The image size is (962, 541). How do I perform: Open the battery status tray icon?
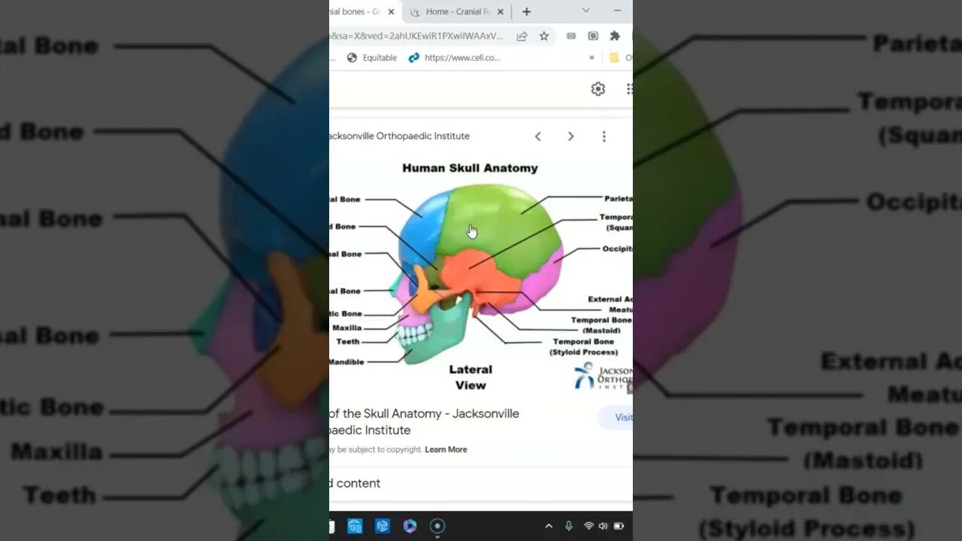point(619,526)
